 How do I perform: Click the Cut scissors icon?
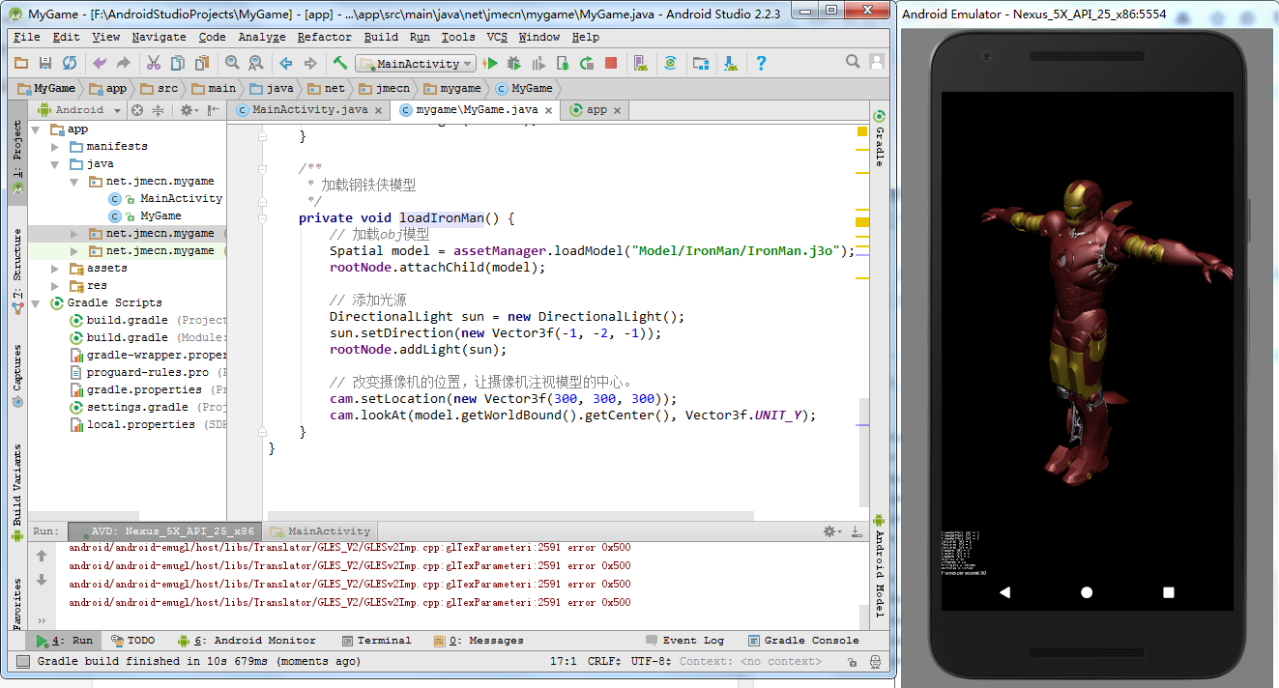coord(153,63)
